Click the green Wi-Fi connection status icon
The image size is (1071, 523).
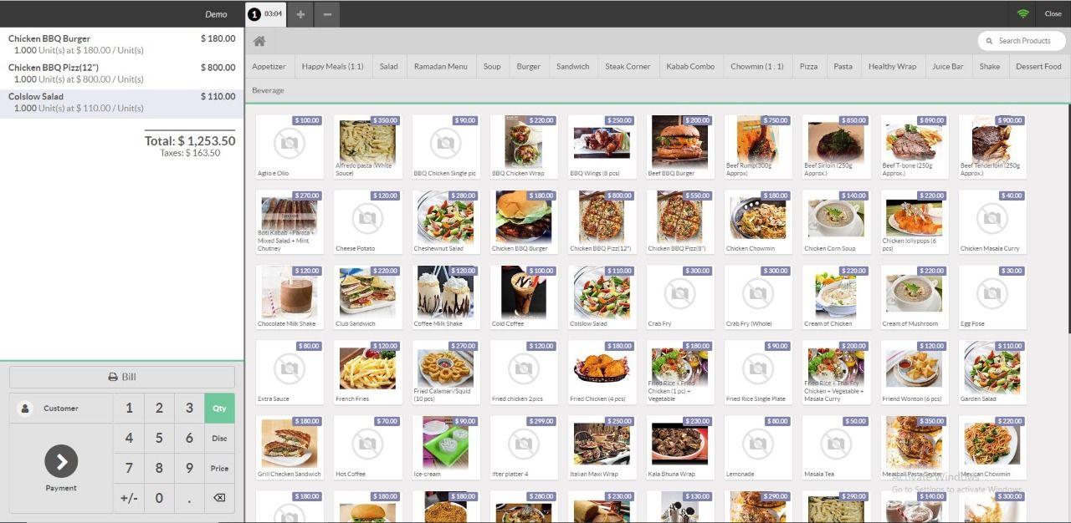click(x=1022, y=14)
